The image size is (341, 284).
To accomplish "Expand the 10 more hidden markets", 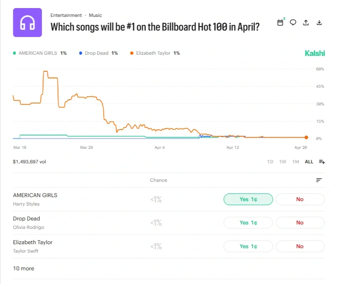I will 23,268.
